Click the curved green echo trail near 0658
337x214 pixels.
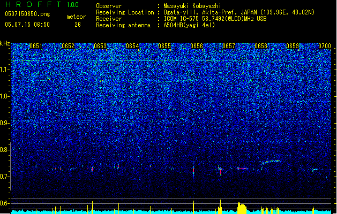pyautogui.click(x=271, y=162)
